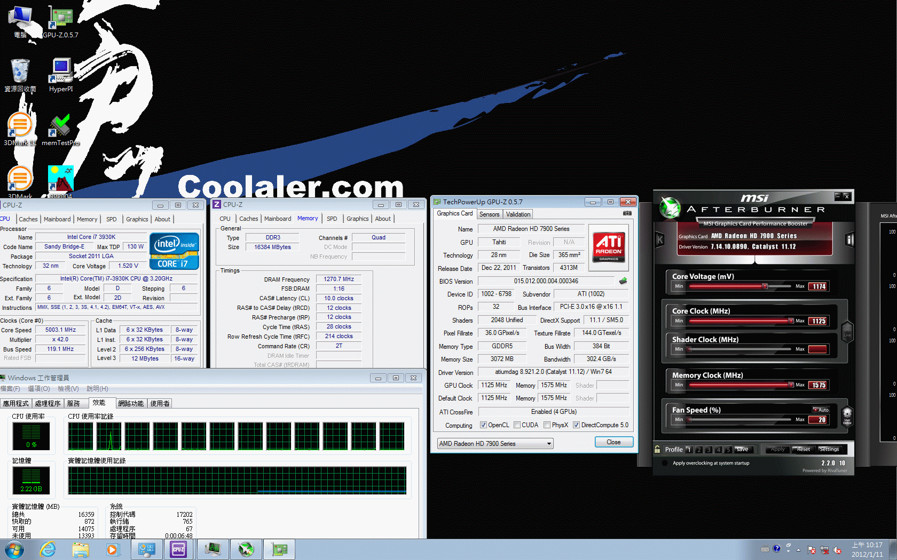Switch to CPU-Z taskbar button
Image resolution: width=897 pixels, height=560 pixels.
(x=178, y=549)
